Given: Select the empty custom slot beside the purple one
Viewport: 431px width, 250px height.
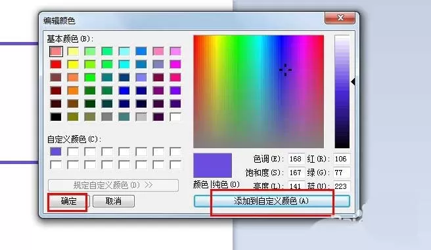Looking at the screenshot, I should 73,152.
